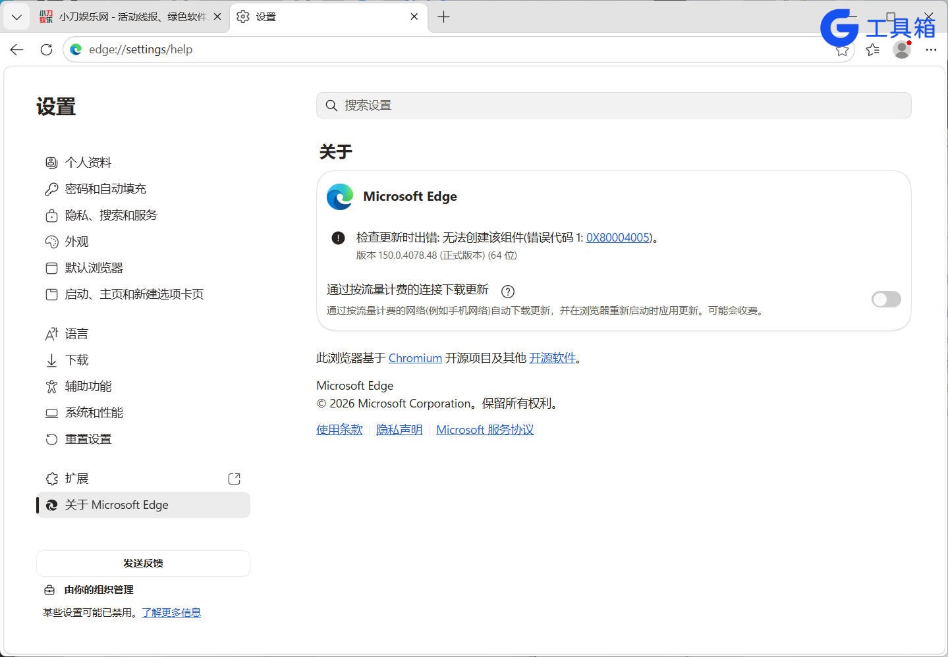This screenshot has width=948, height=657.
Task: Open 个人资料 via its profile icon
Action: click(x=51, y=163)
